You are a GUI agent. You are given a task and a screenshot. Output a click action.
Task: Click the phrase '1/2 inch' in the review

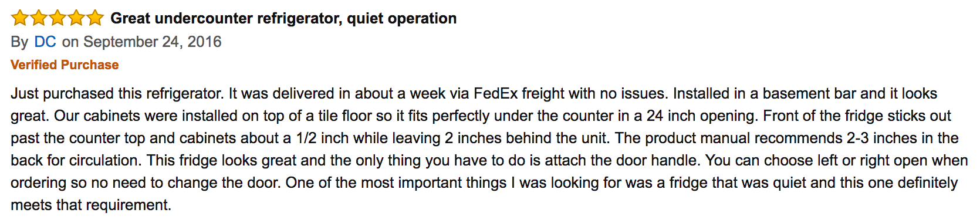click(x=322, y=138)
